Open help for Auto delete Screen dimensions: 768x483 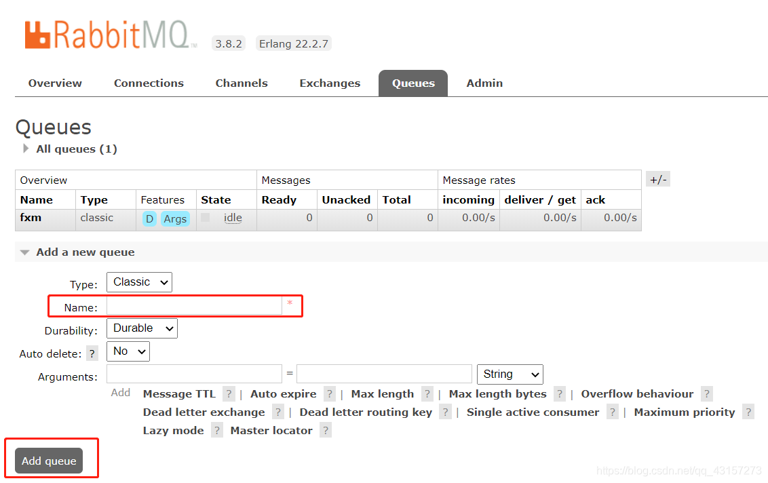92,353
